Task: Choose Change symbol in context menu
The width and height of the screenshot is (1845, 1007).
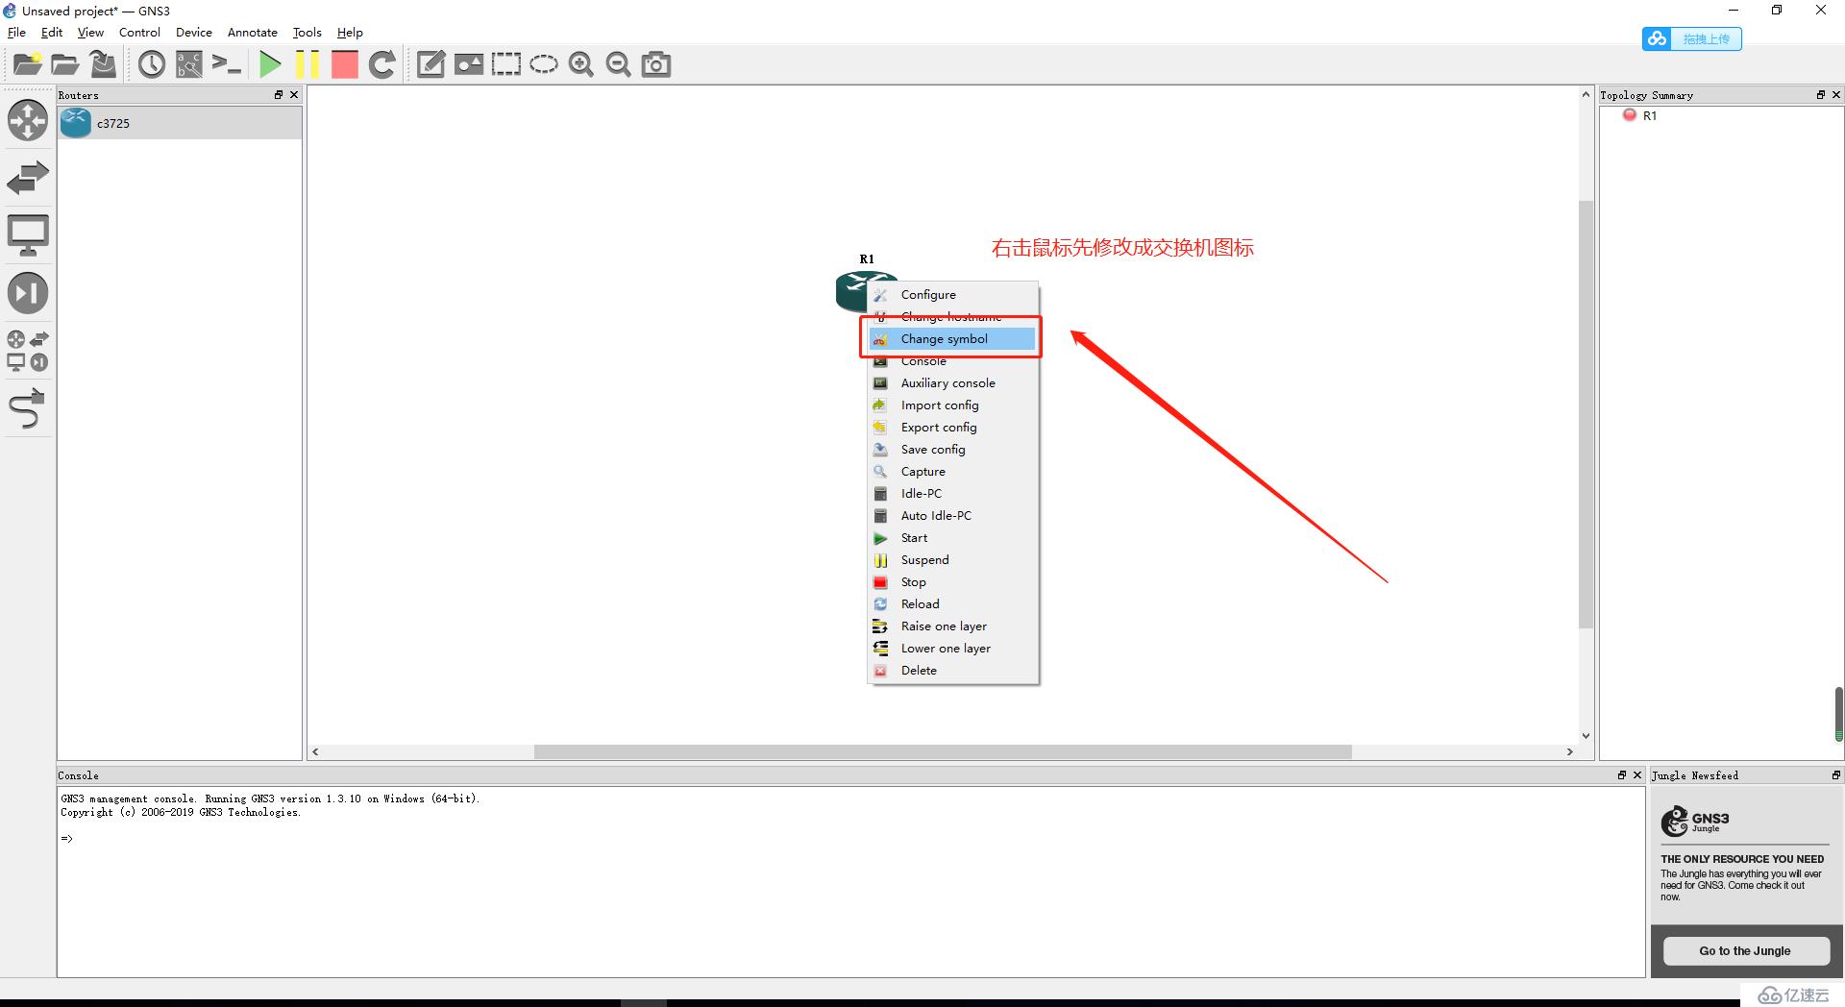Action: coord(952,339)
